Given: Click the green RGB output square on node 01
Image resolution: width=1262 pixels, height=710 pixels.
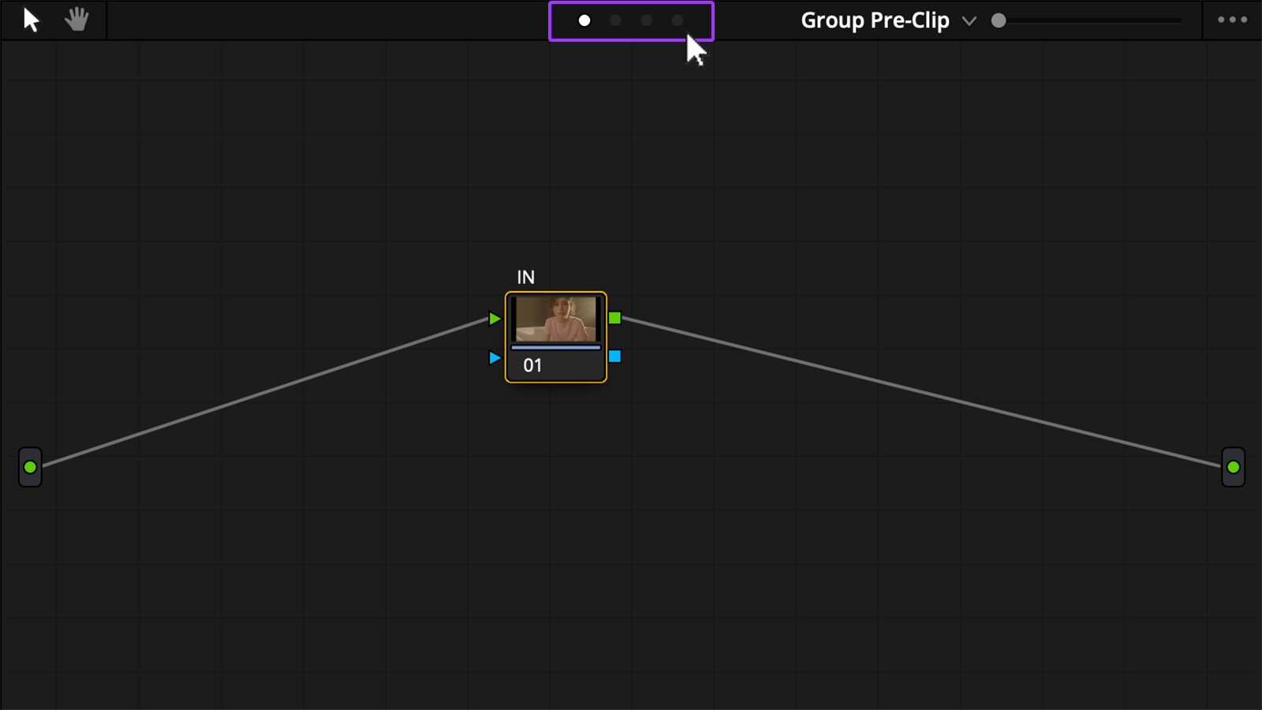Looking at the screenshot, I should point(615,318).
